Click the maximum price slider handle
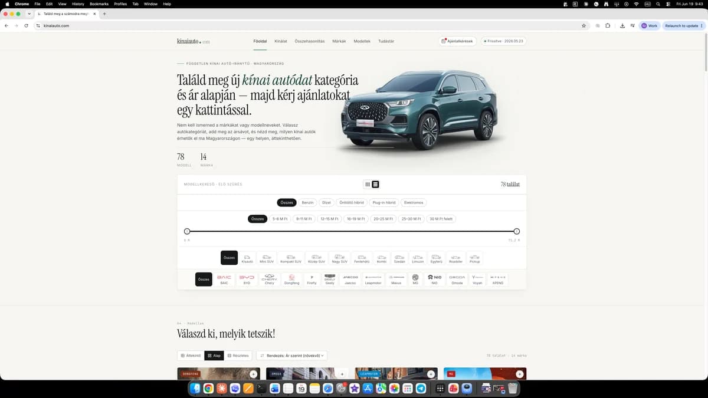The image size is (708, 398). pyautogui.click(x=517, y=232)
